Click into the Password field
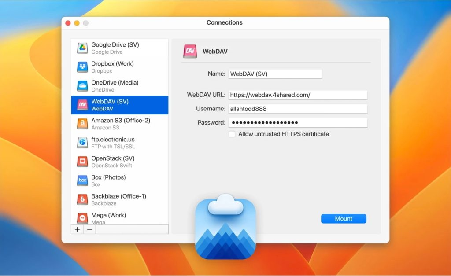451x276 pixels. tap(298, 123)
